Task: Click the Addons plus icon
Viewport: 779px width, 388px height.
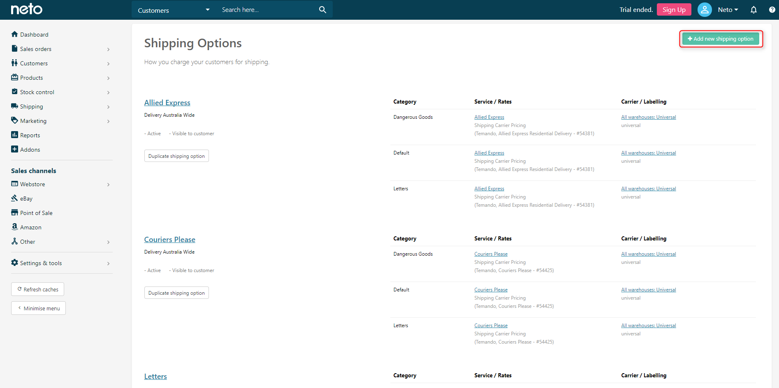Action: 15,149
